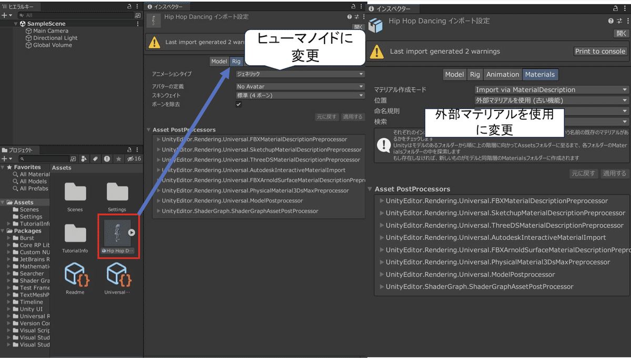
Task: Click the Search by Import Log Type icon in Project toolbar
Action: [x=107, y=158]
